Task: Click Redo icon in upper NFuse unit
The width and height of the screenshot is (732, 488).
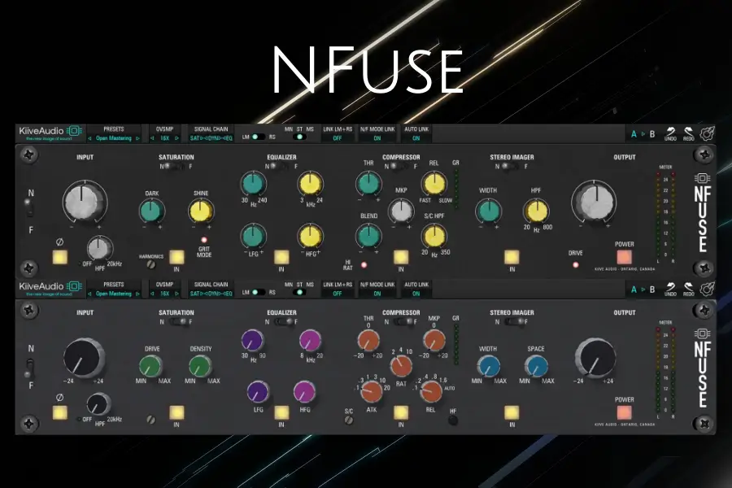Action: coord(689,133)
